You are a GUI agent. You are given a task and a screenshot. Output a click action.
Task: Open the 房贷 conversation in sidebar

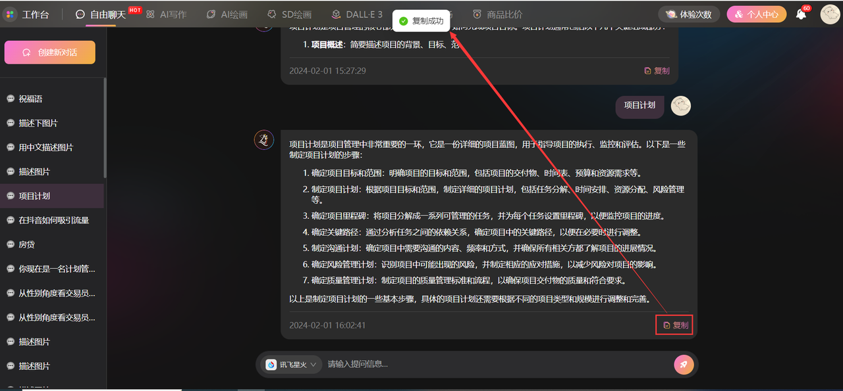pyautogui.click(x=27, y=244)
